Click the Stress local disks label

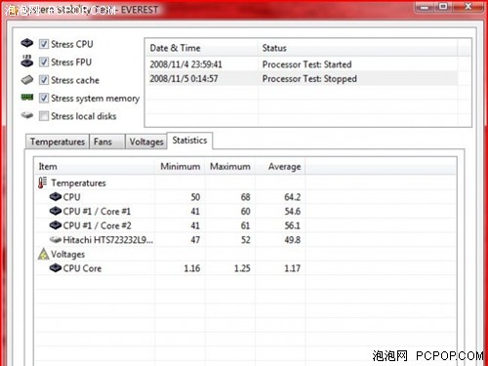pyautogui.click(x=84, y=116)
